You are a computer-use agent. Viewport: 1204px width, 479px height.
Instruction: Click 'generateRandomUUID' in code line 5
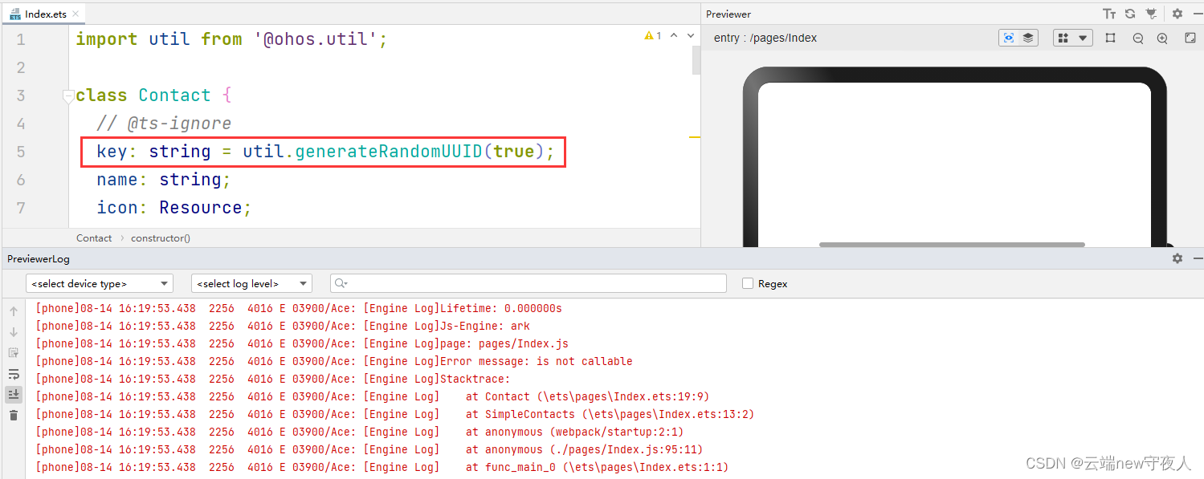389,152
